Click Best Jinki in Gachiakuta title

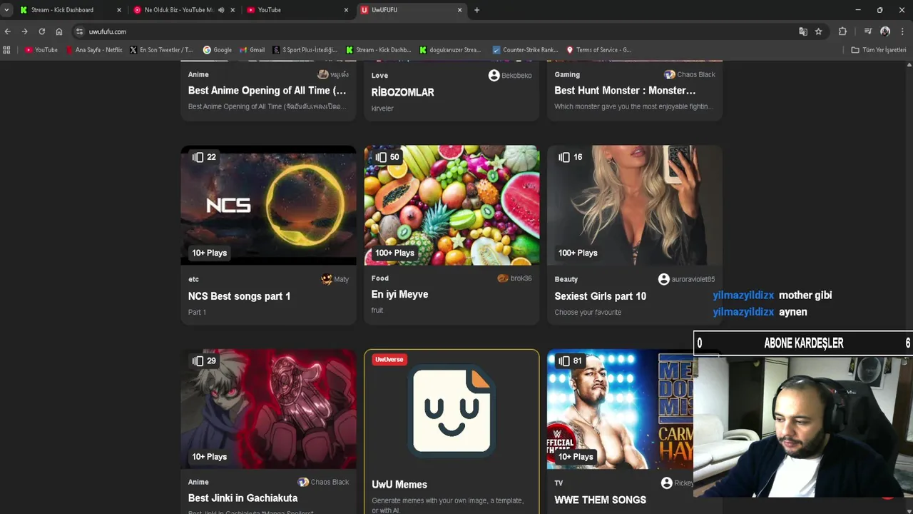pyautogui.click(x=243, y=498)
